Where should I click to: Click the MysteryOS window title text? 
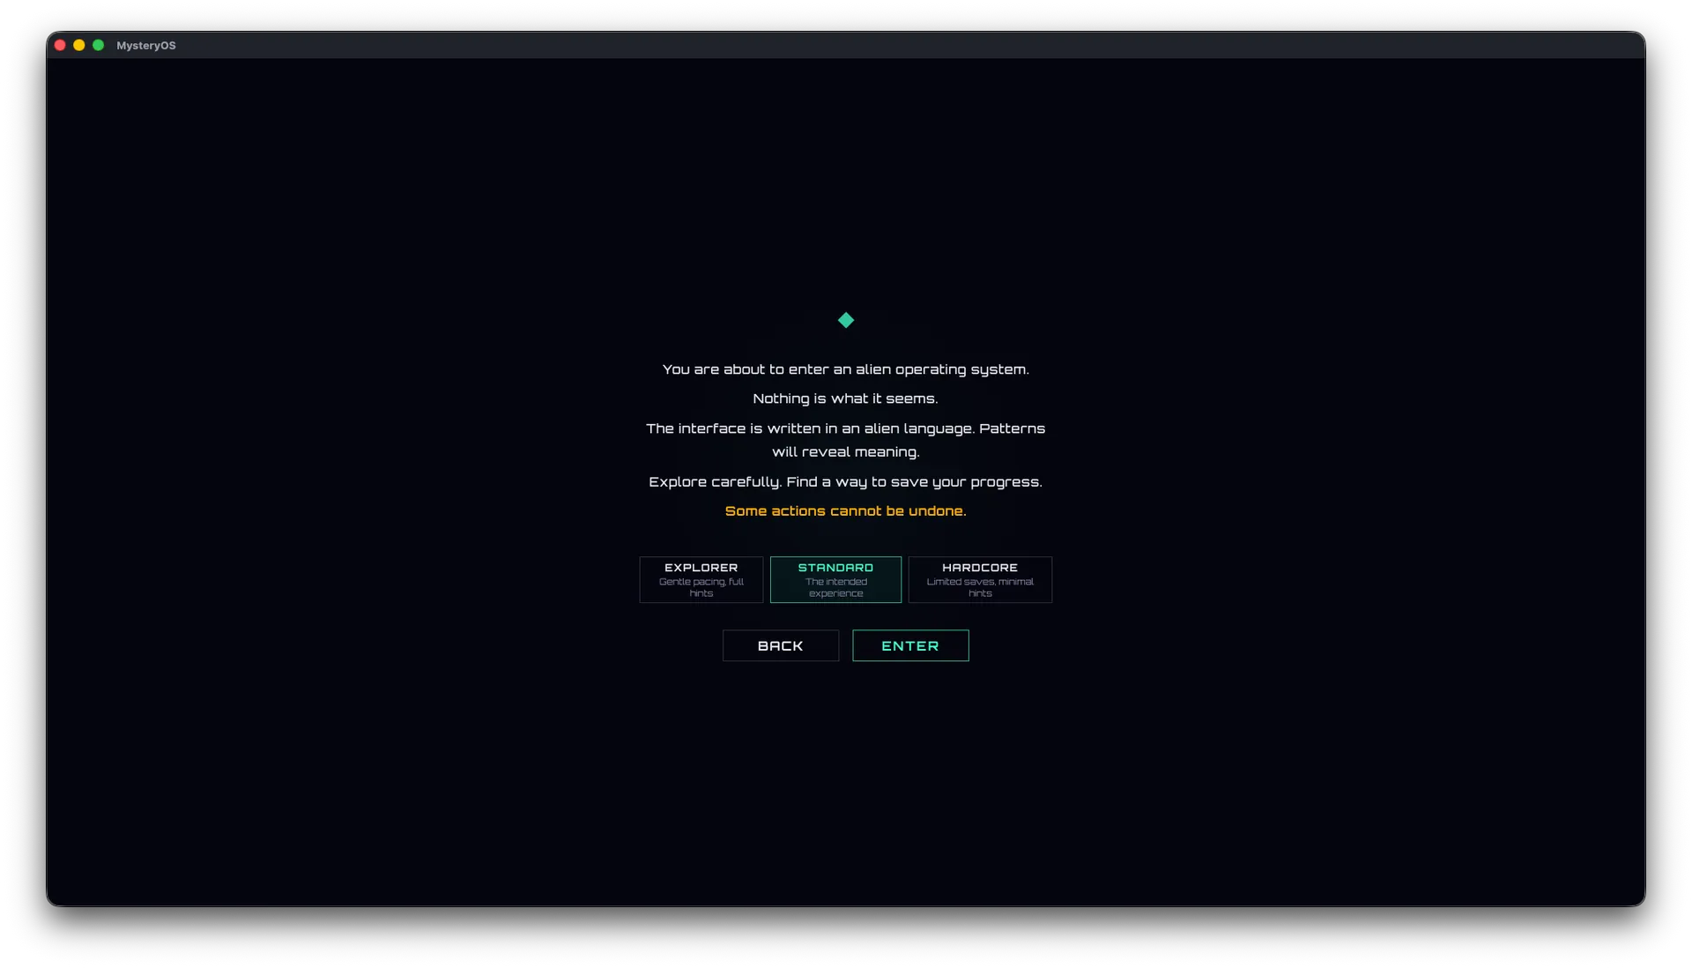coord(146,45)
